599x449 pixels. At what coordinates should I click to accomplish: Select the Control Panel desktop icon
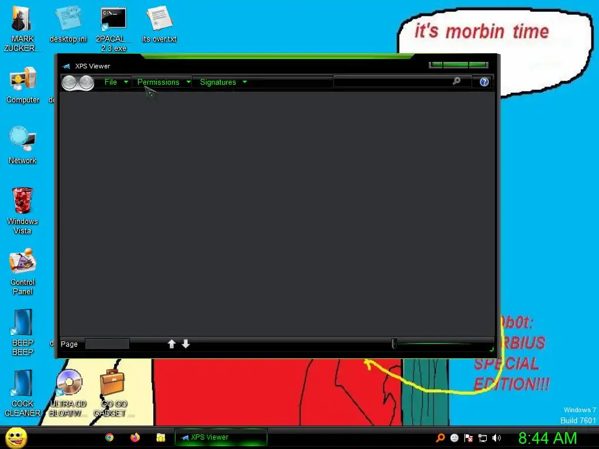click(x=23, y=271)
